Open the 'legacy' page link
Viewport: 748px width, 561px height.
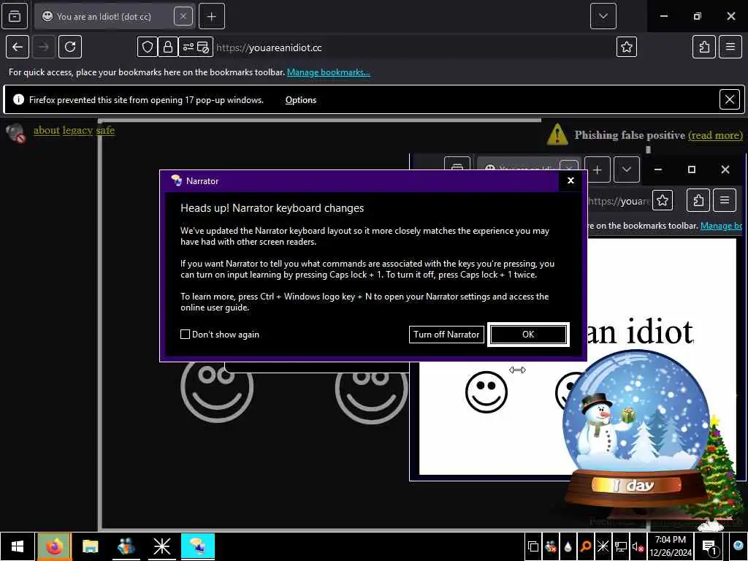coord(77,130)
